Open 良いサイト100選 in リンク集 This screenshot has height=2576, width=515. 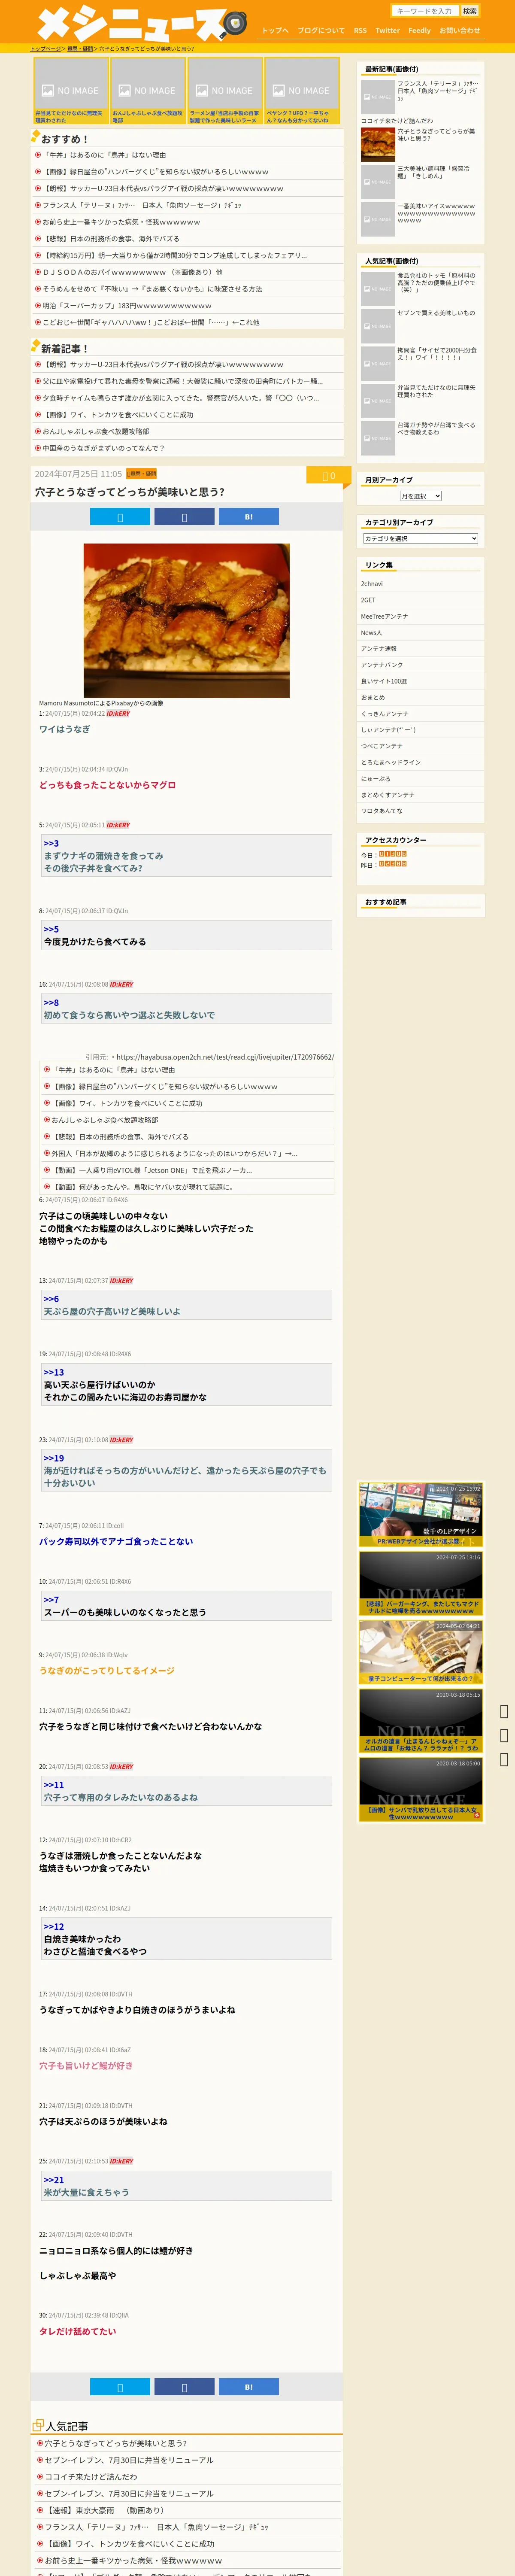(x=384, y=681)
